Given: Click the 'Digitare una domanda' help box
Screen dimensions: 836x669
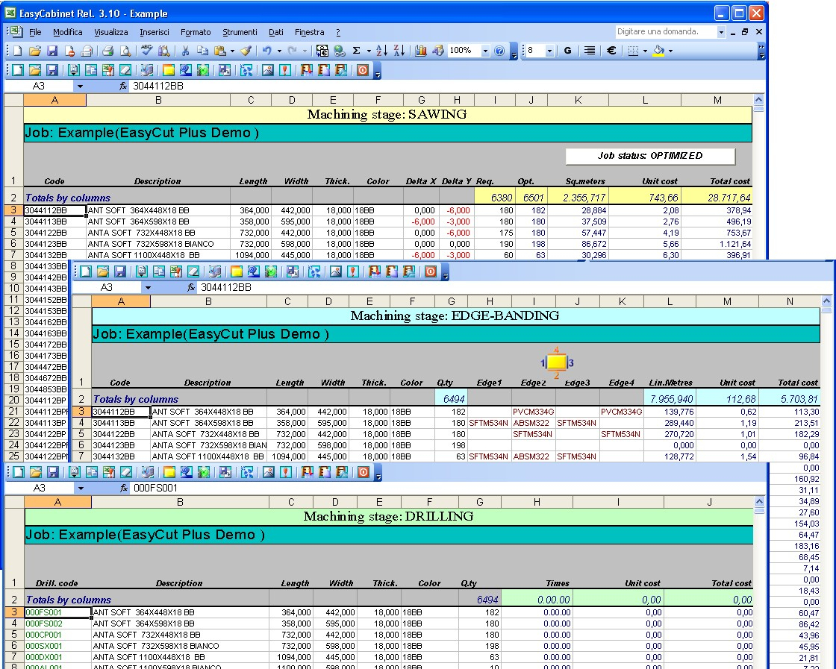Looking at the screenshot, I should [x=665, y=32].
